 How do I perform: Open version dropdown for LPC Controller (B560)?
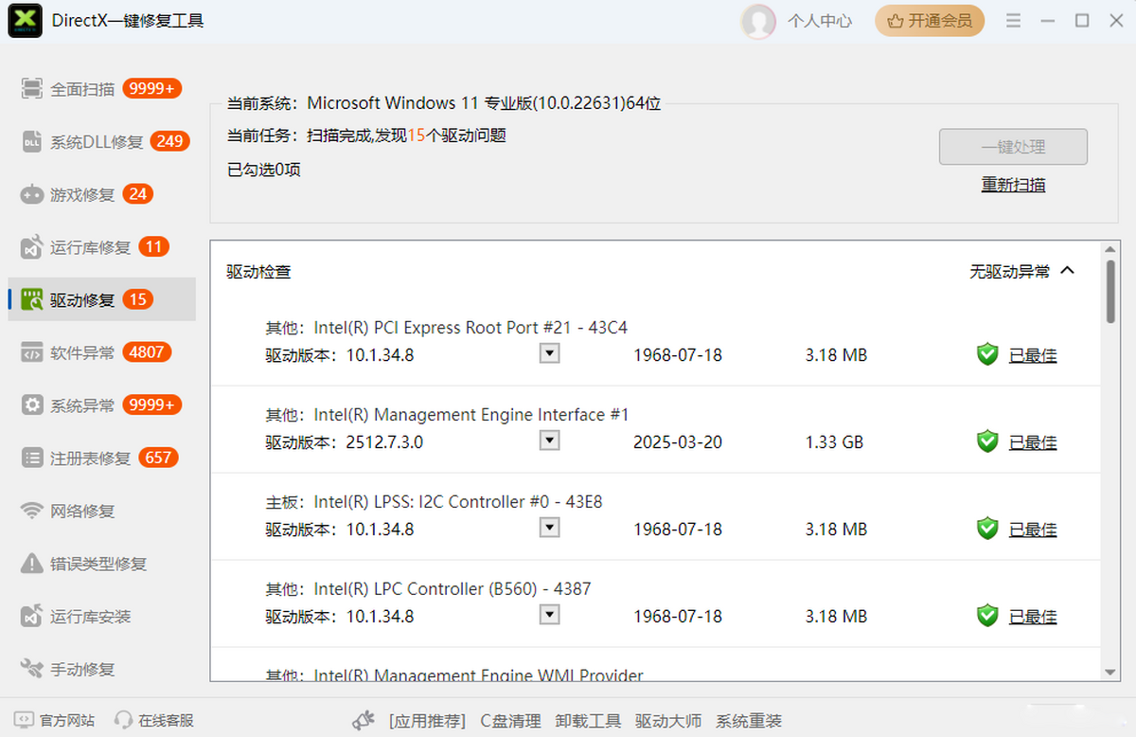point(549,615)
